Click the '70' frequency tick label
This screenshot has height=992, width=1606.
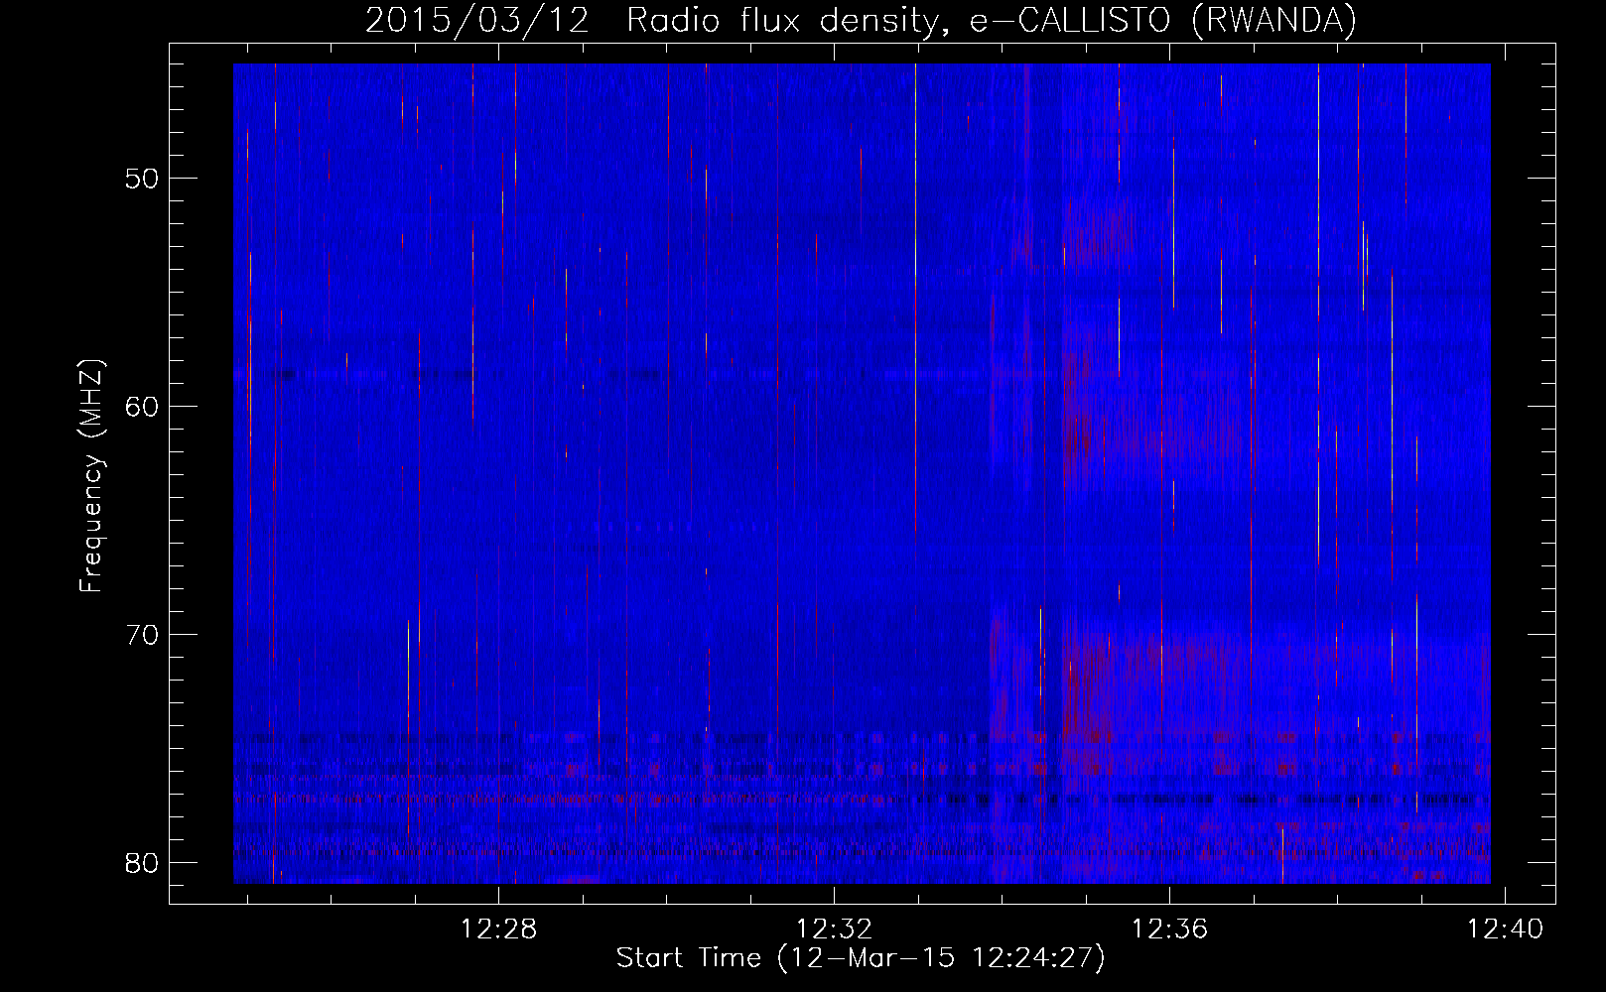[x=142, y=635]
